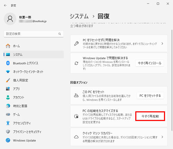Screen dimensions: 173x149
Task: Click the PC をリセットする button
Action: coord(150,95)
